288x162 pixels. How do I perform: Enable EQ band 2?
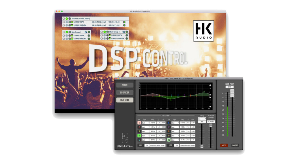pyautogui.click(x=139, y=127)
